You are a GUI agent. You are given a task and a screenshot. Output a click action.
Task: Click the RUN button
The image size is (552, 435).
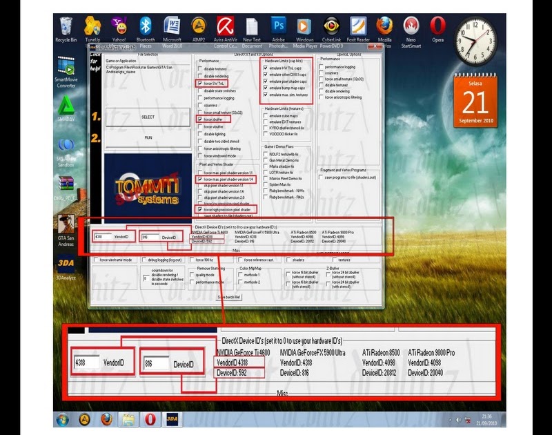(x=148, y=137)
